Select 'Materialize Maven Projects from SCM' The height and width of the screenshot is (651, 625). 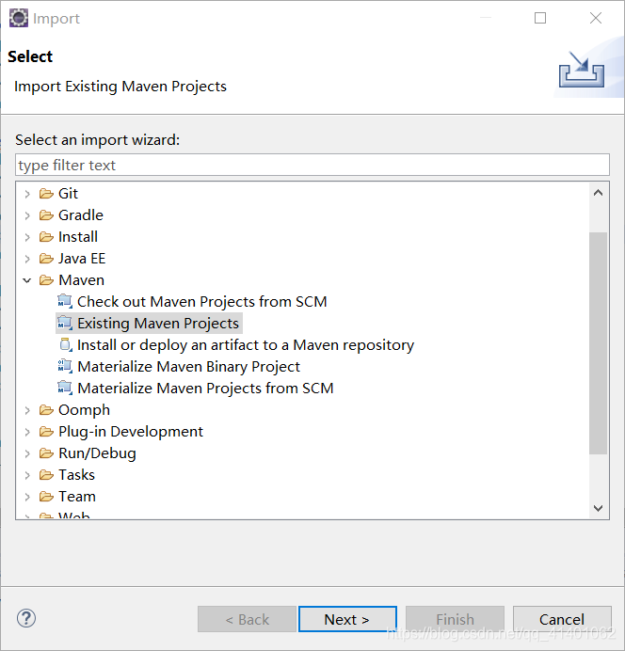click(205, 388)
